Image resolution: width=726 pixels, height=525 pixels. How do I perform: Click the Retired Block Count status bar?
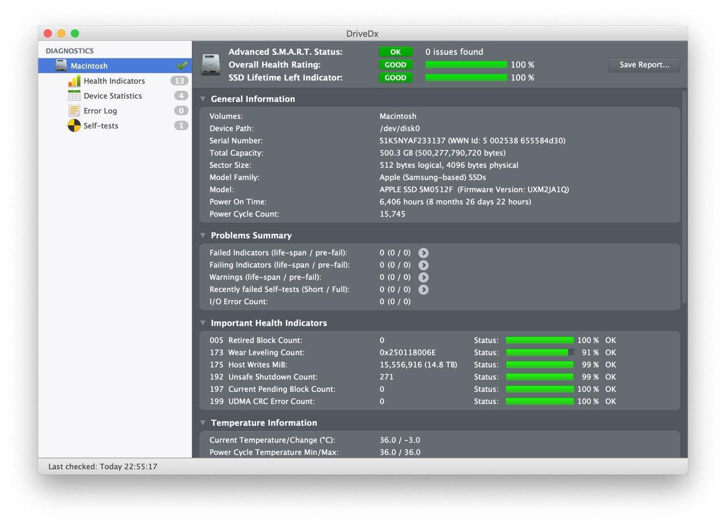coord(540,340)
